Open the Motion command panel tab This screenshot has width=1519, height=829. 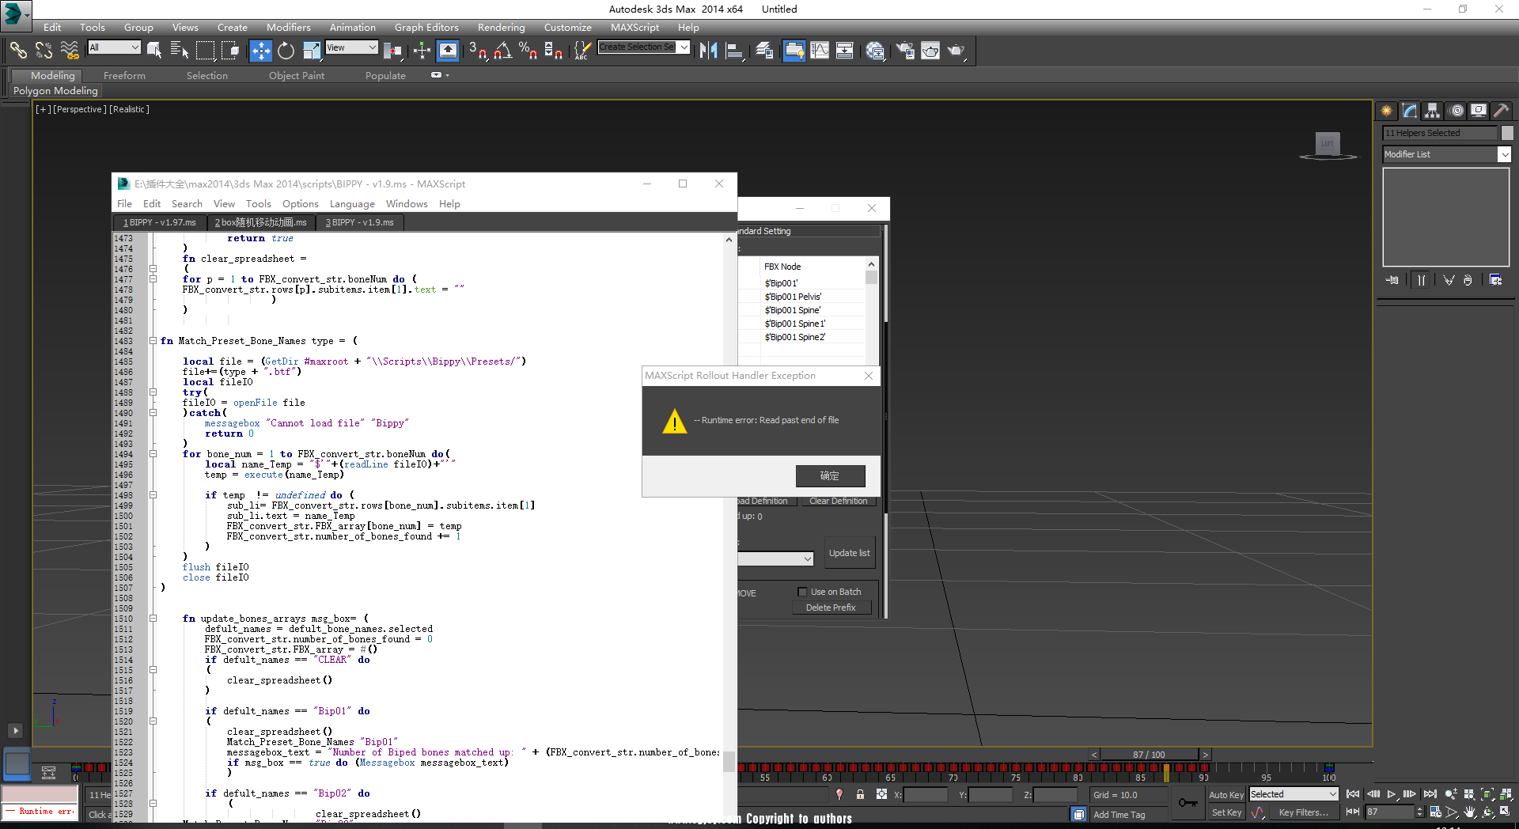[x=1456, y=111]
